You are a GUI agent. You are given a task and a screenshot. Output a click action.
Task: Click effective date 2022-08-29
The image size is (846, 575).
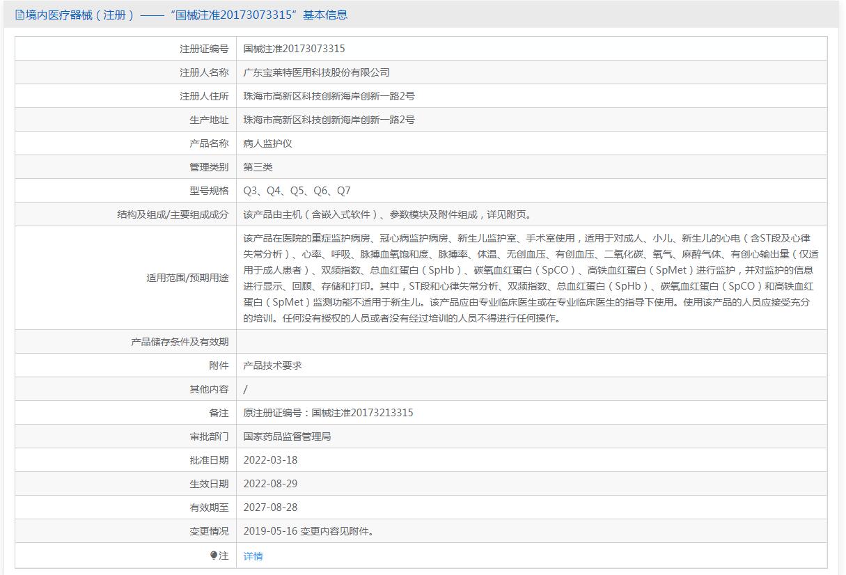tap(270, 484)
